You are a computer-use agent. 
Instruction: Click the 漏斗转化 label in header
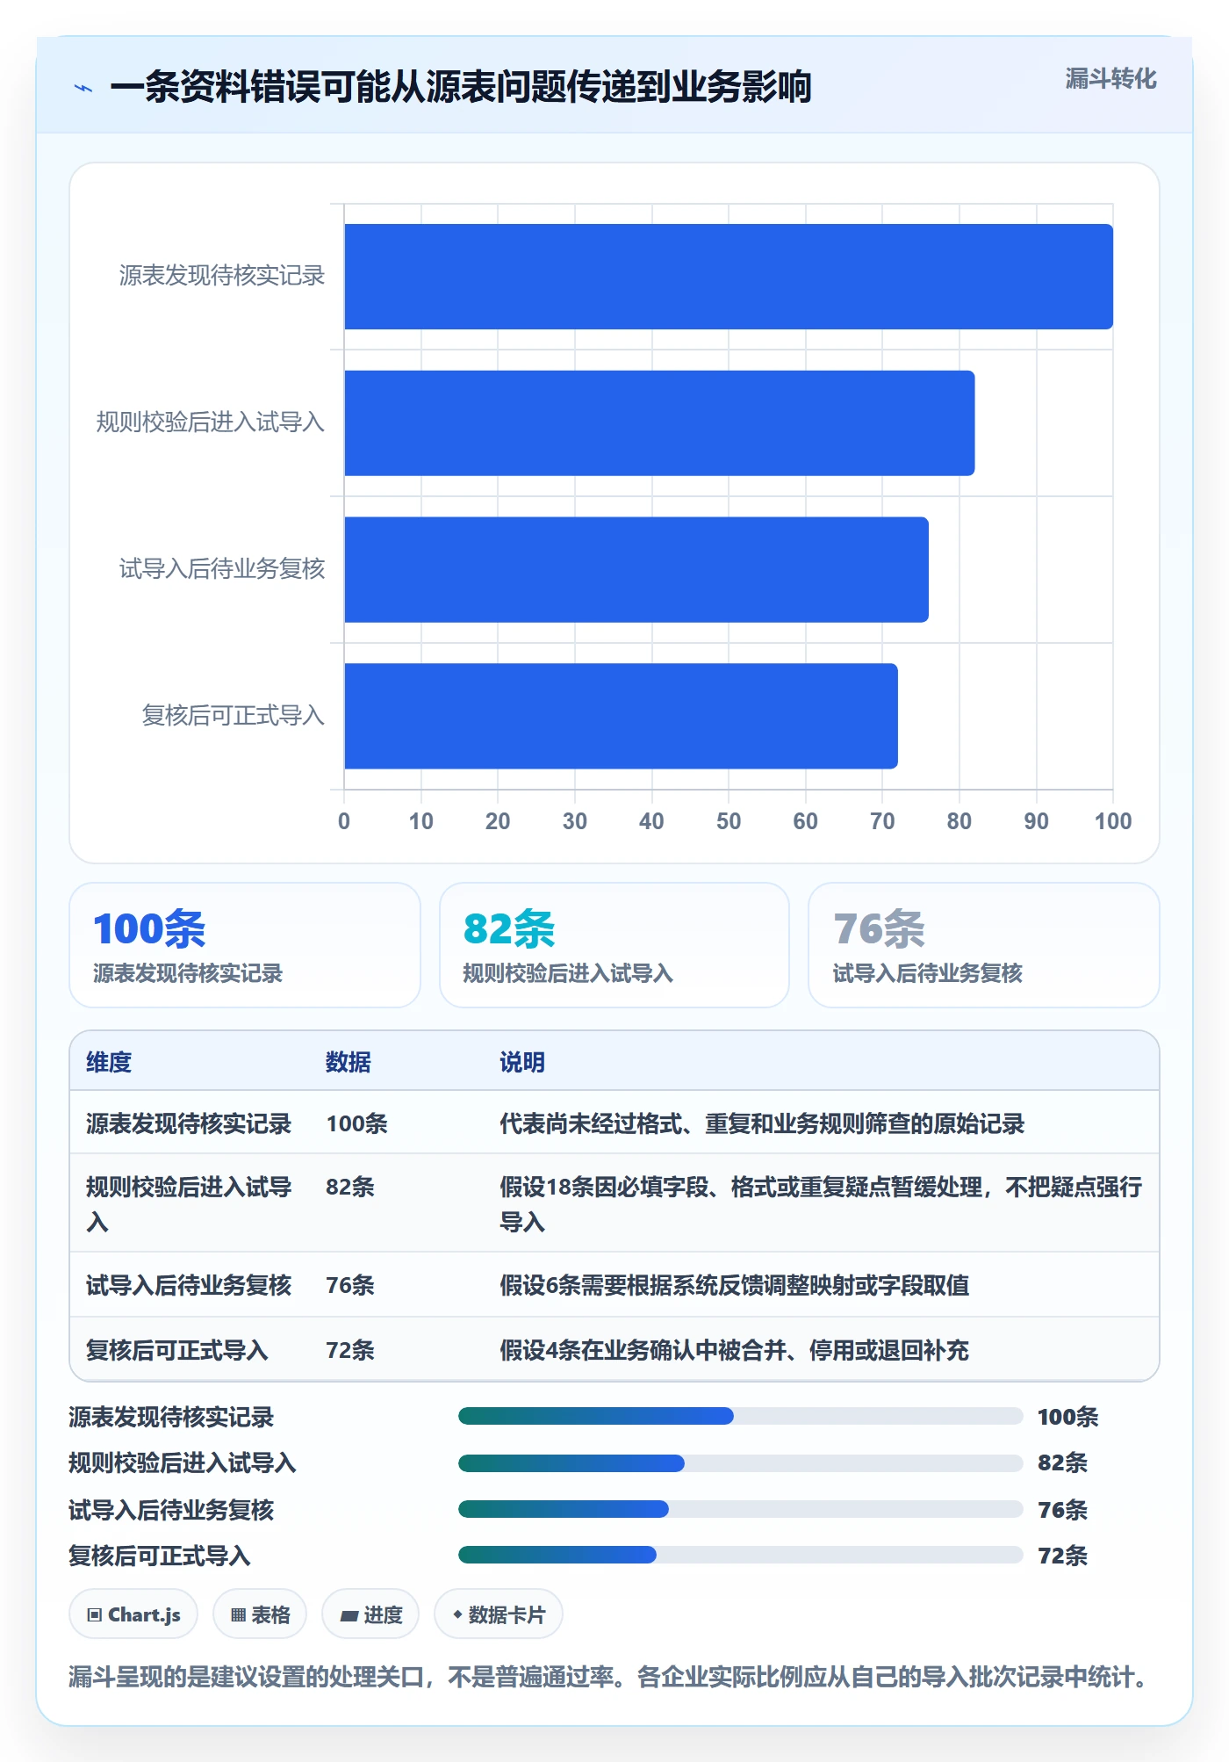[x=1110, y=79]
